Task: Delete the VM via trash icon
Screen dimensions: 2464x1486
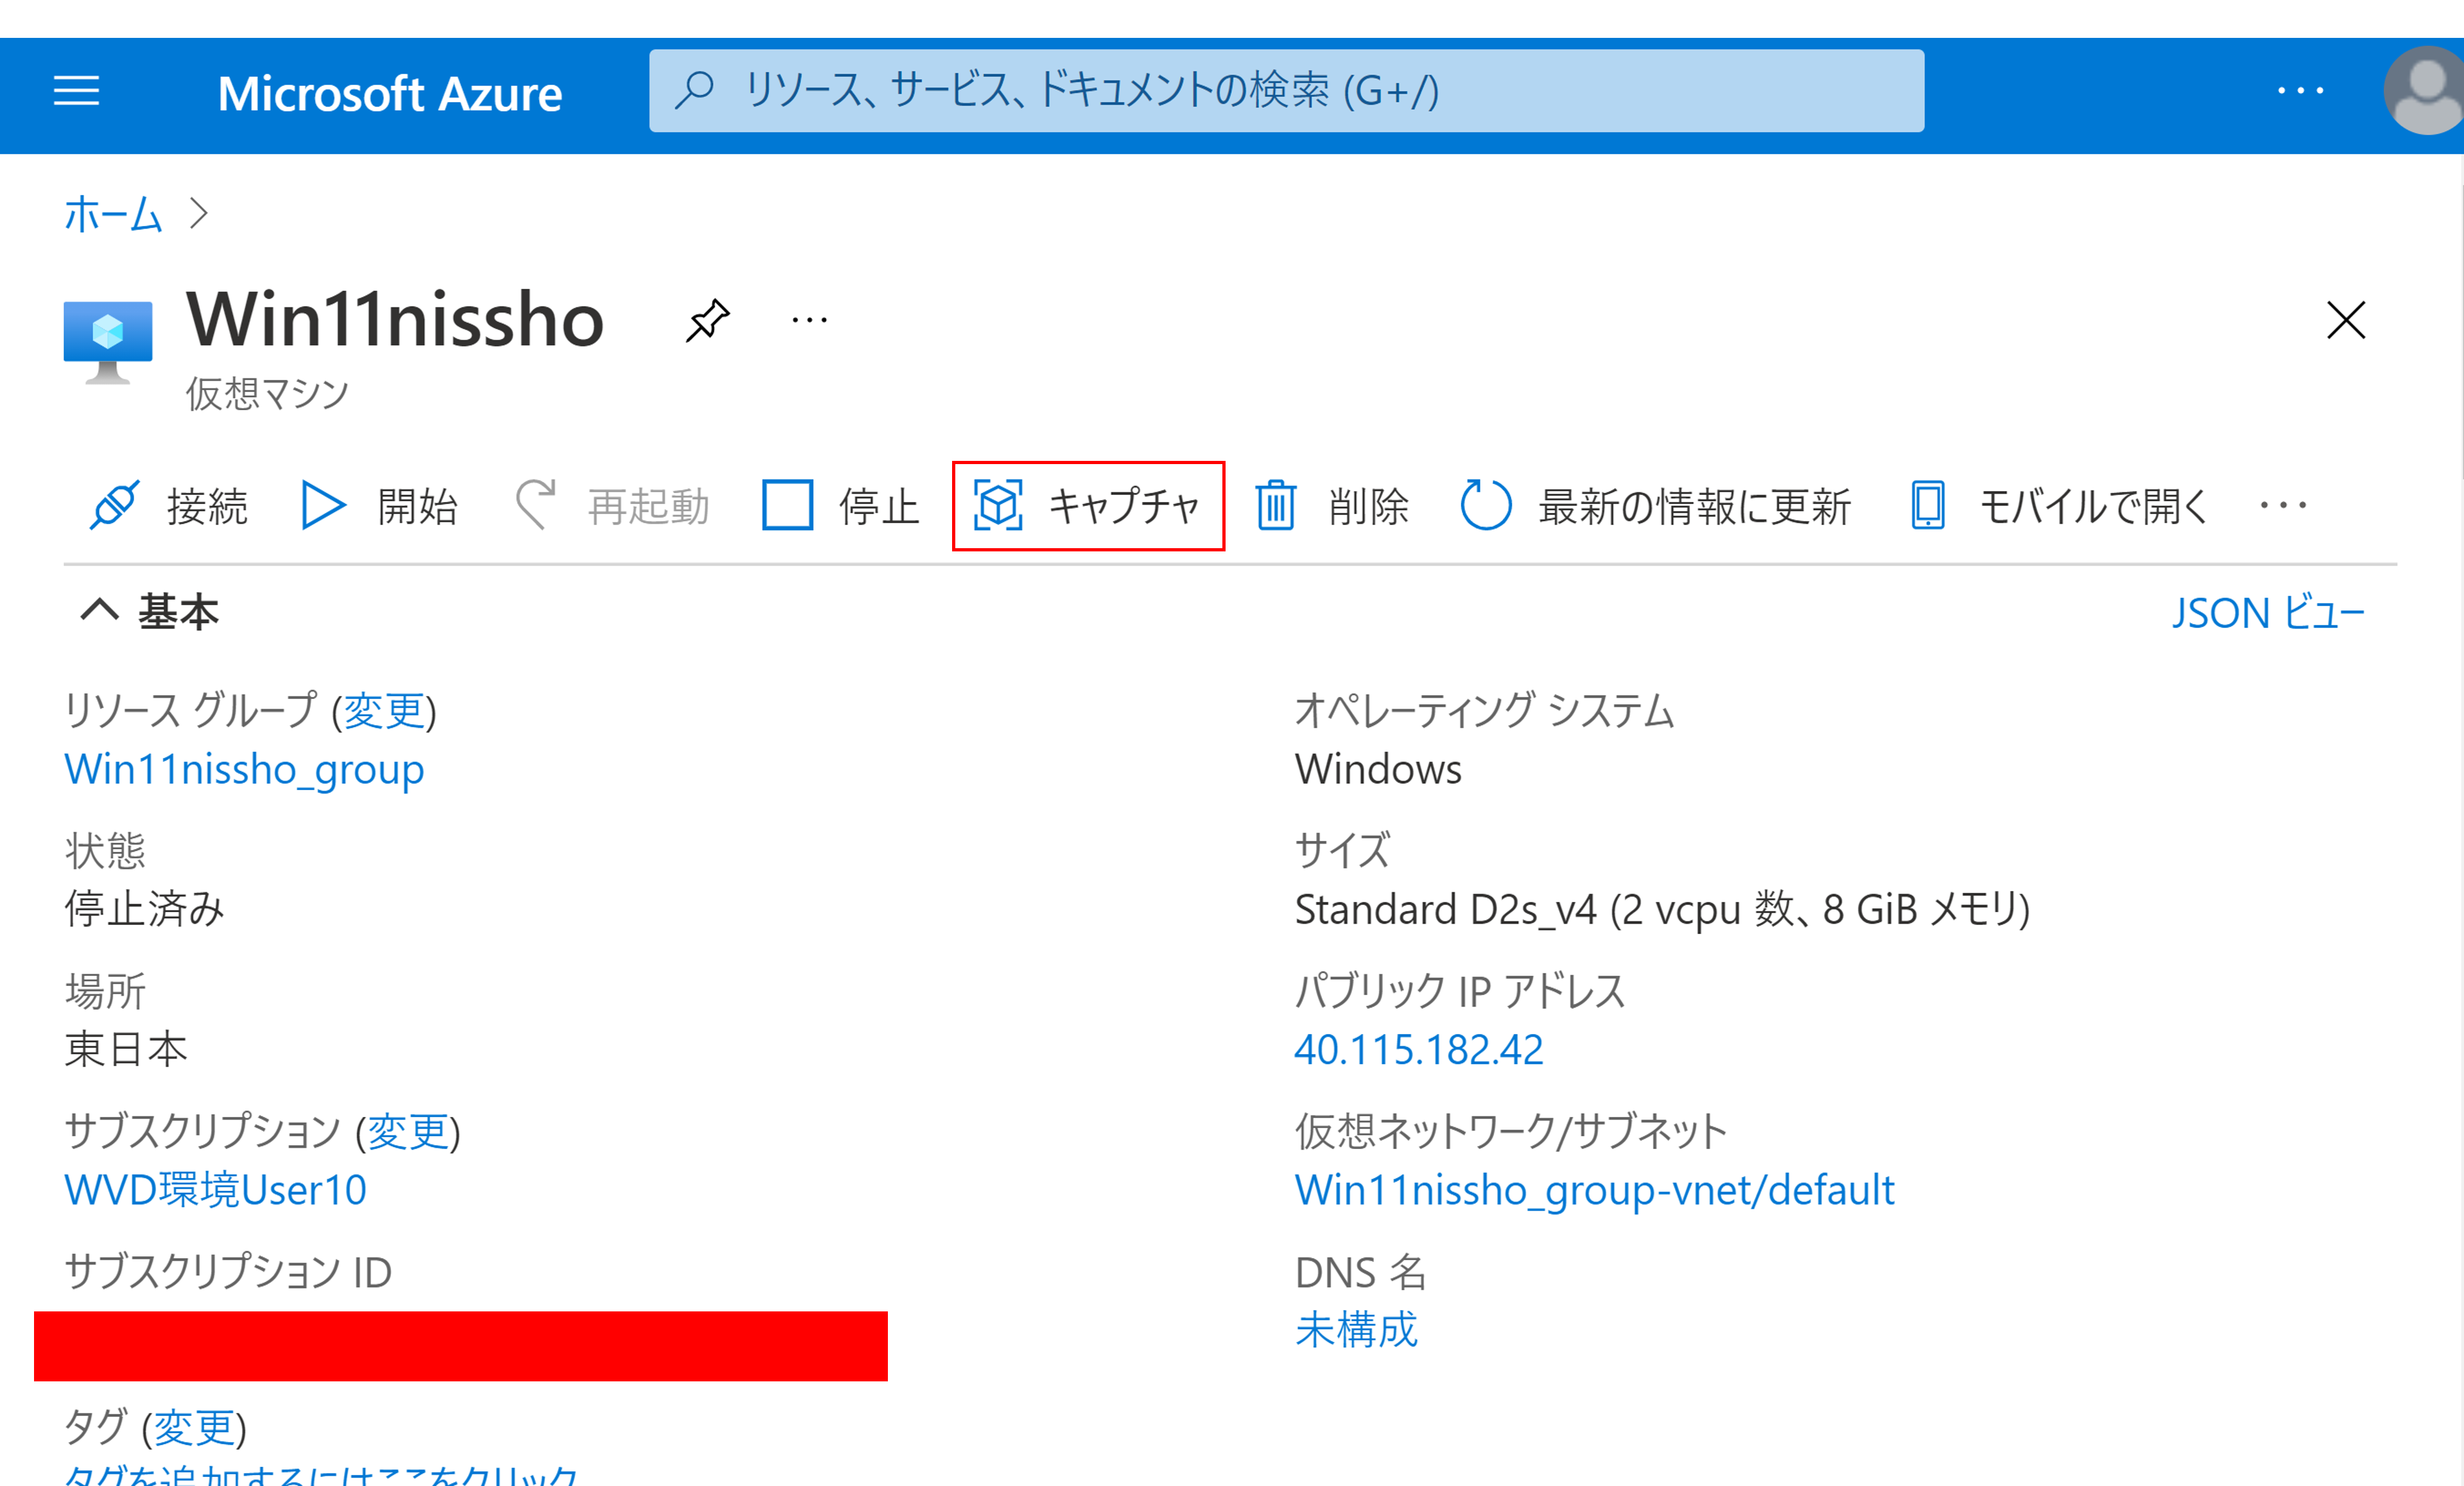Action: pos(1276,505)
